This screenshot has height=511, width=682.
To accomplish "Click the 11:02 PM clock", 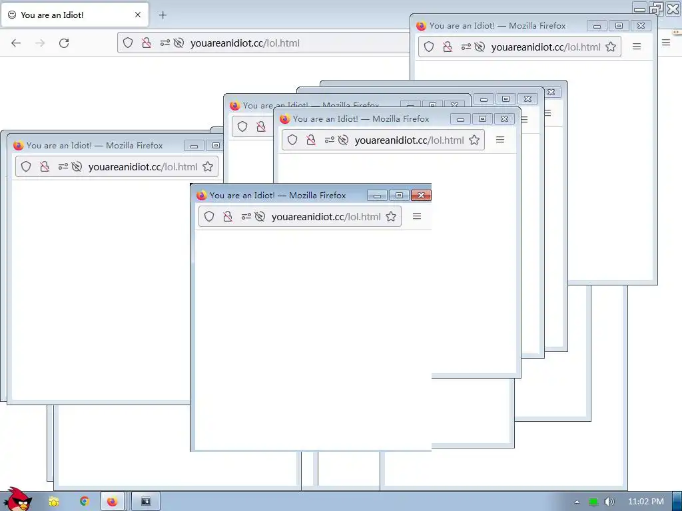I will 646,502.
